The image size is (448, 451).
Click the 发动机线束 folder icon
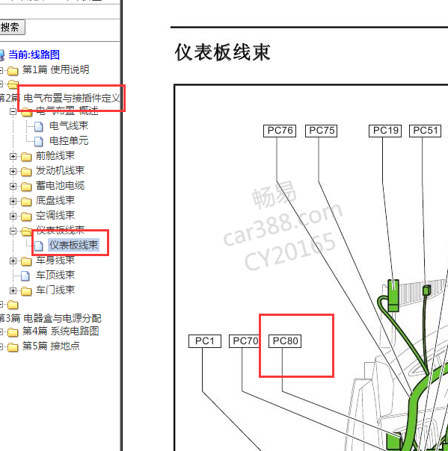click(x=26, y=172)
